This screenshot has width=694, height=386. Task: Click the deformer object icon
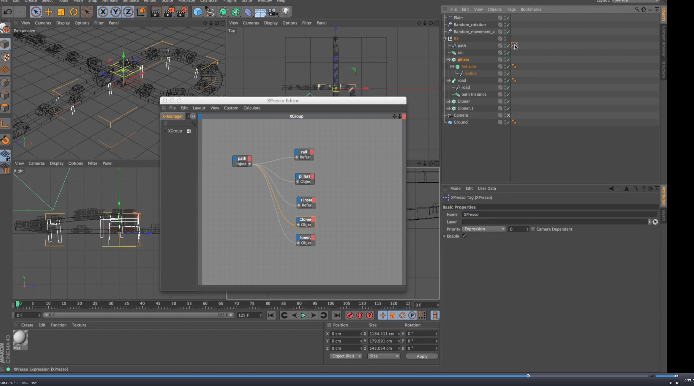pos(248,12)
